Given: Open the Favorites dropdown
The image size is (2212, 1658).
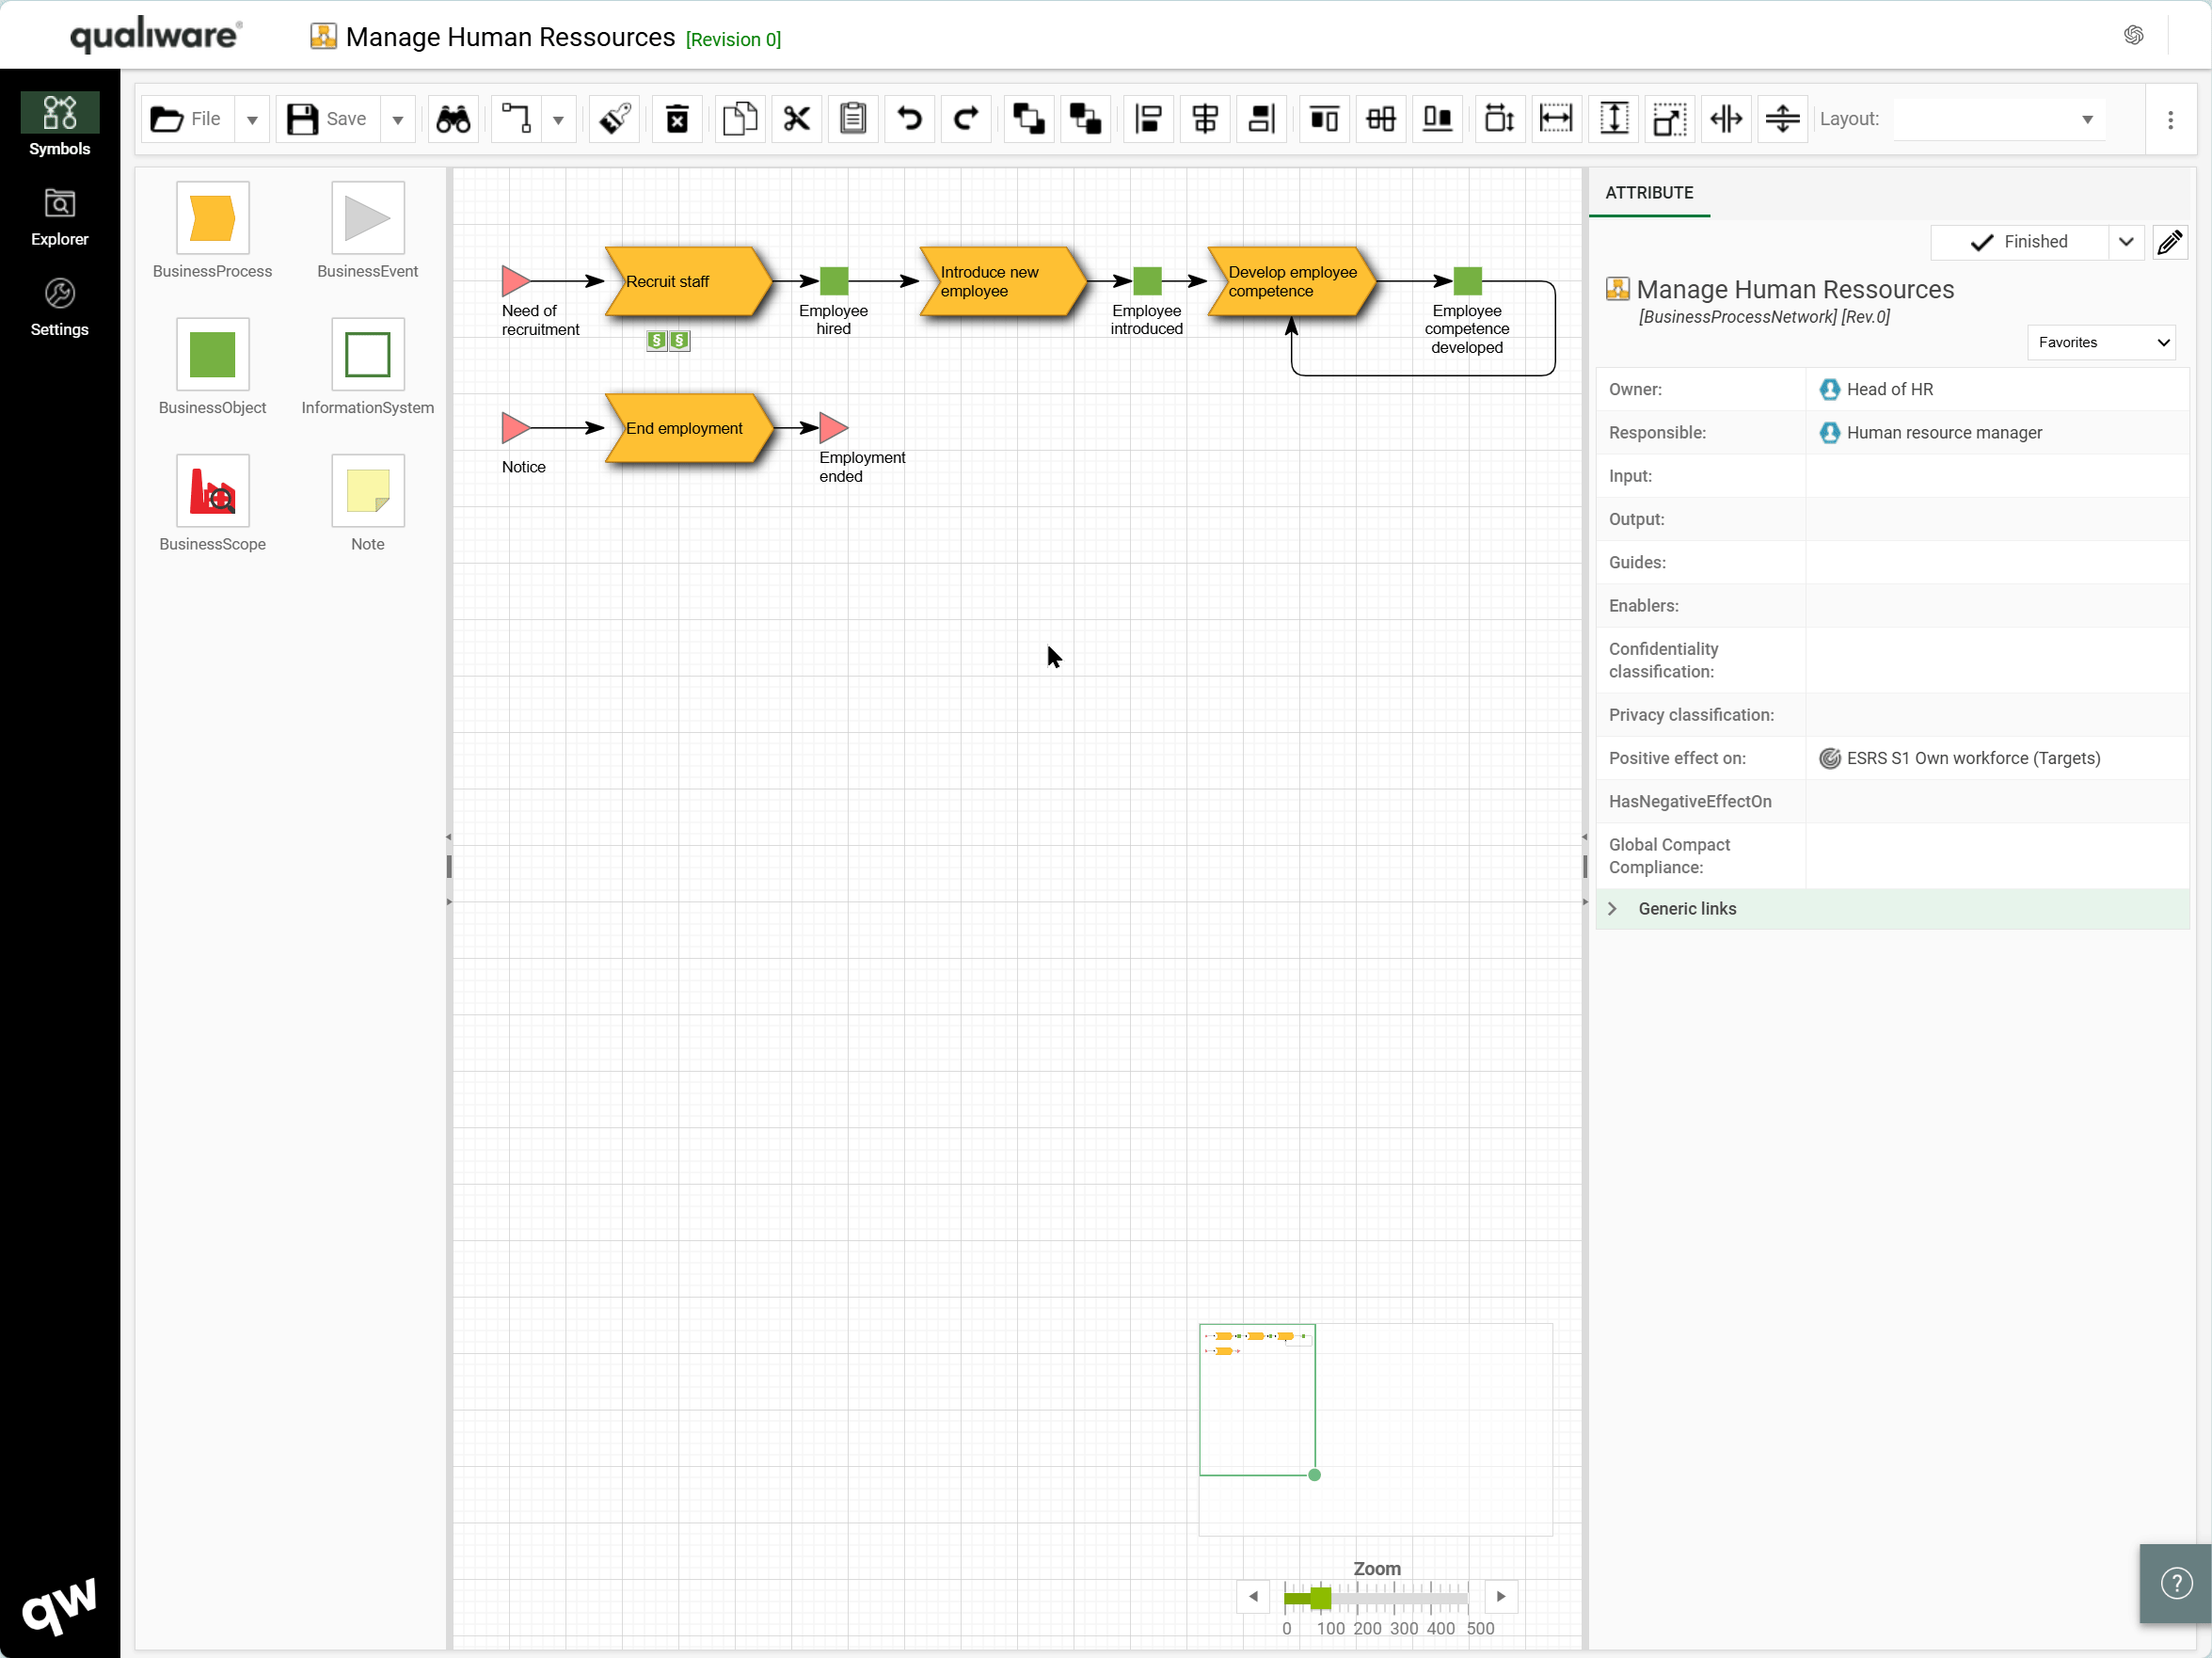Looking at the screenshot, I should (2101, 343).
